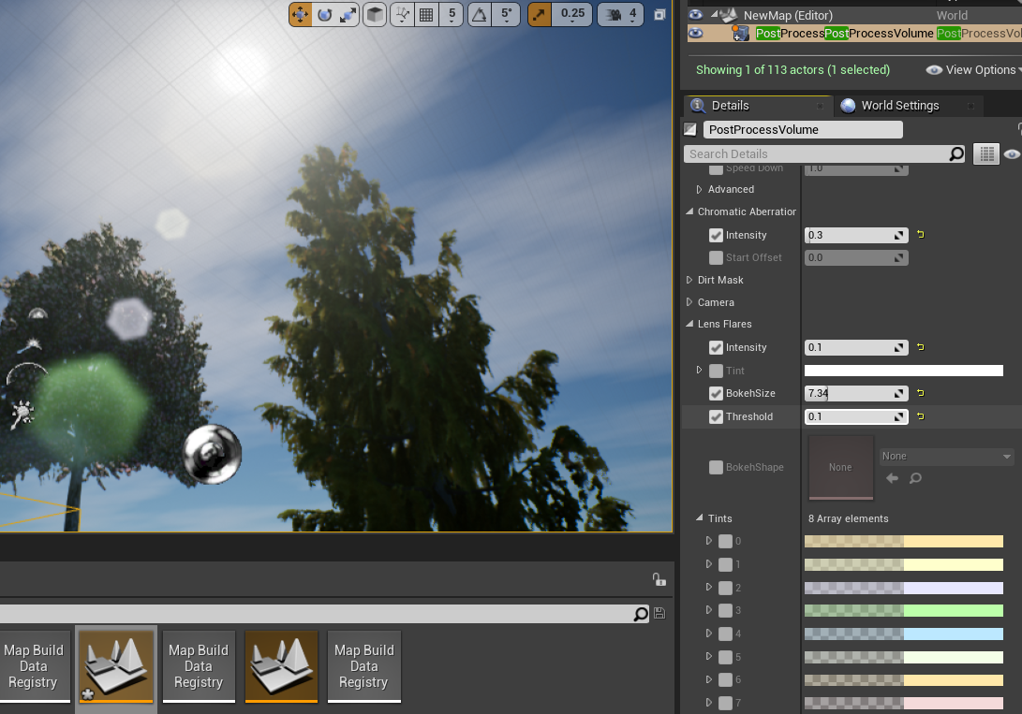Click the BokehSize value field 7.34
Screen dimensions: 1022x714
(x=856, y=393)
